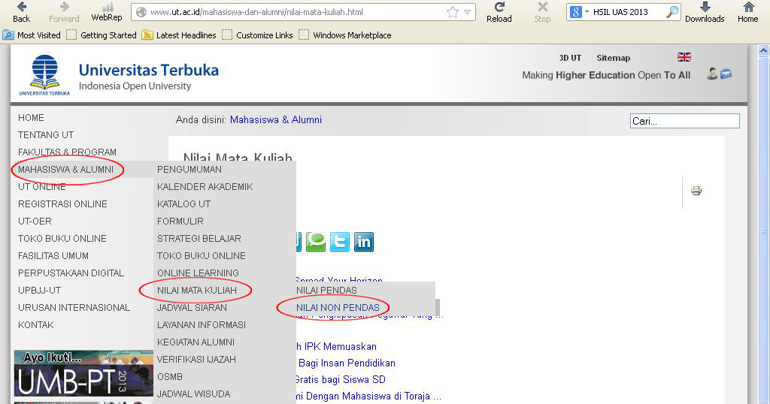Select NILAI PENDAS option

pos(326,291)
